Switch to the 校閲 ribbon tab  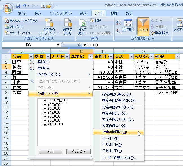click(x=114, y=13)
